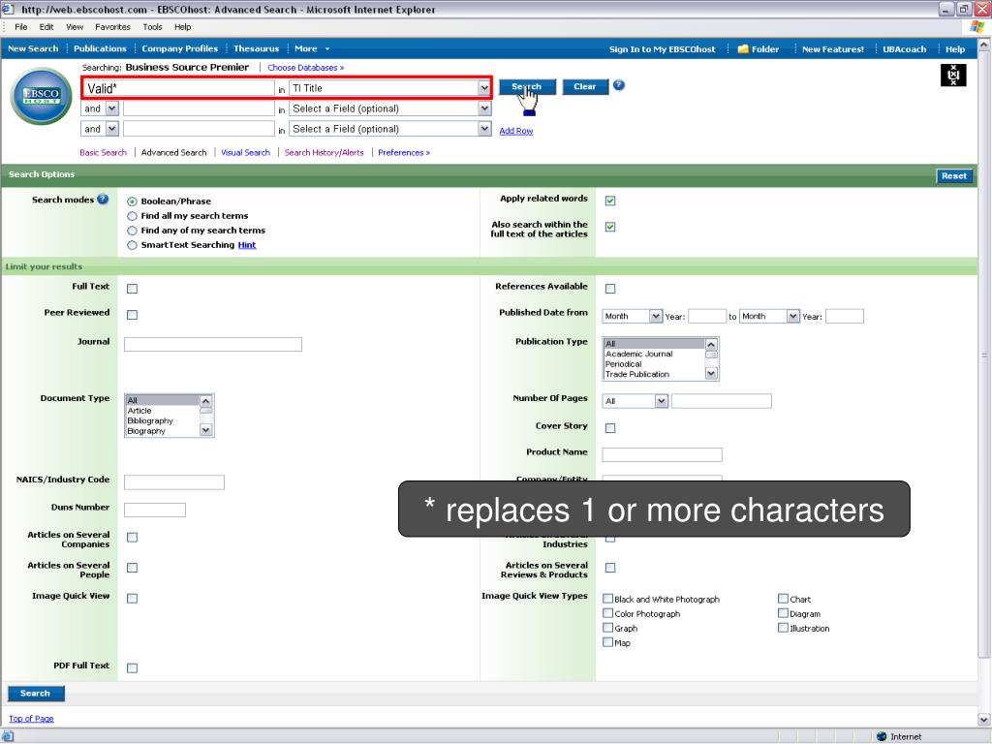992x744 pixels.
Task: Click the Add Row link
Action: click(x=515, y=131)
